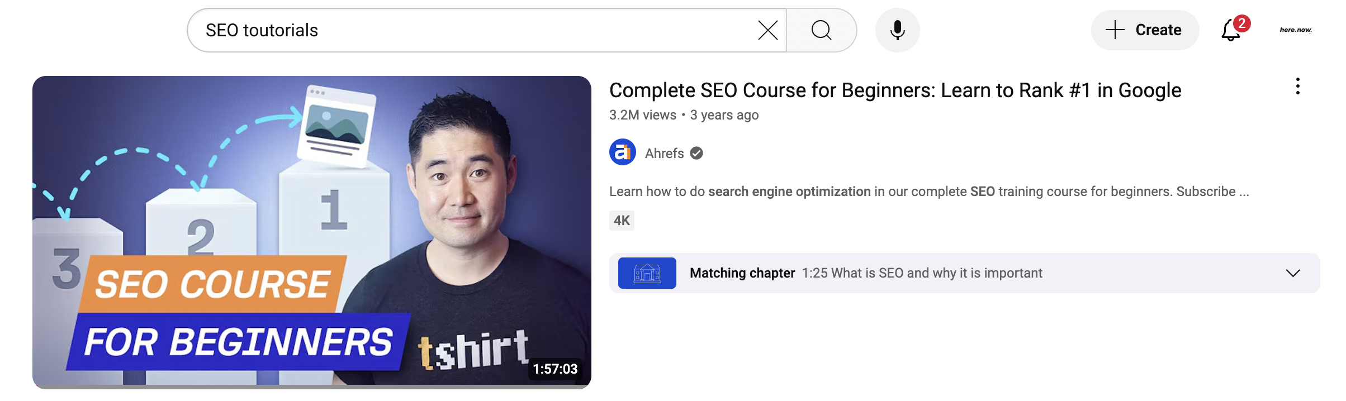
Task: Click the video description snippet text
Action: (x=928, y=192)
